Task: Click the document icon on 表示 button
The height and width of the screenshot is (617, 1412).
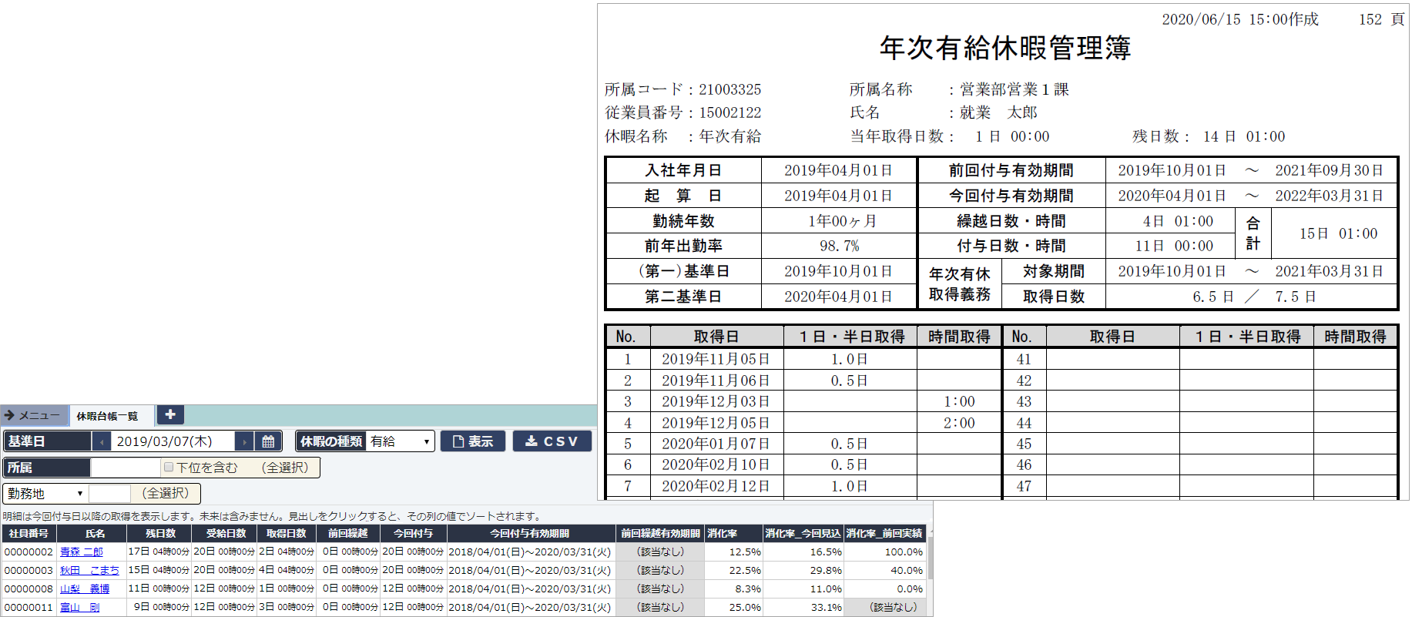Action: tap(458, 441)
